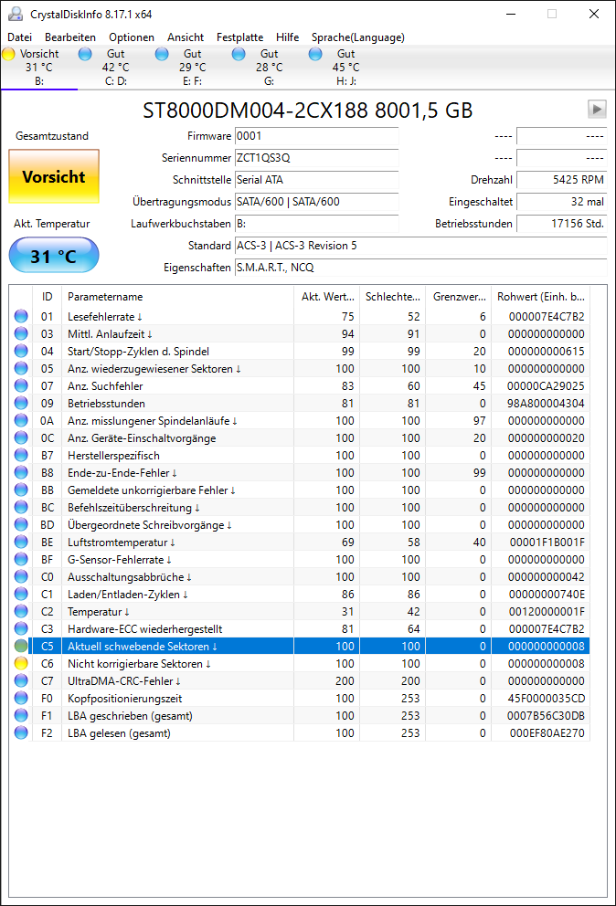Click status icon of wiederzugewiesener Sektoren row

pyautogui.click(x=21, y=368)
